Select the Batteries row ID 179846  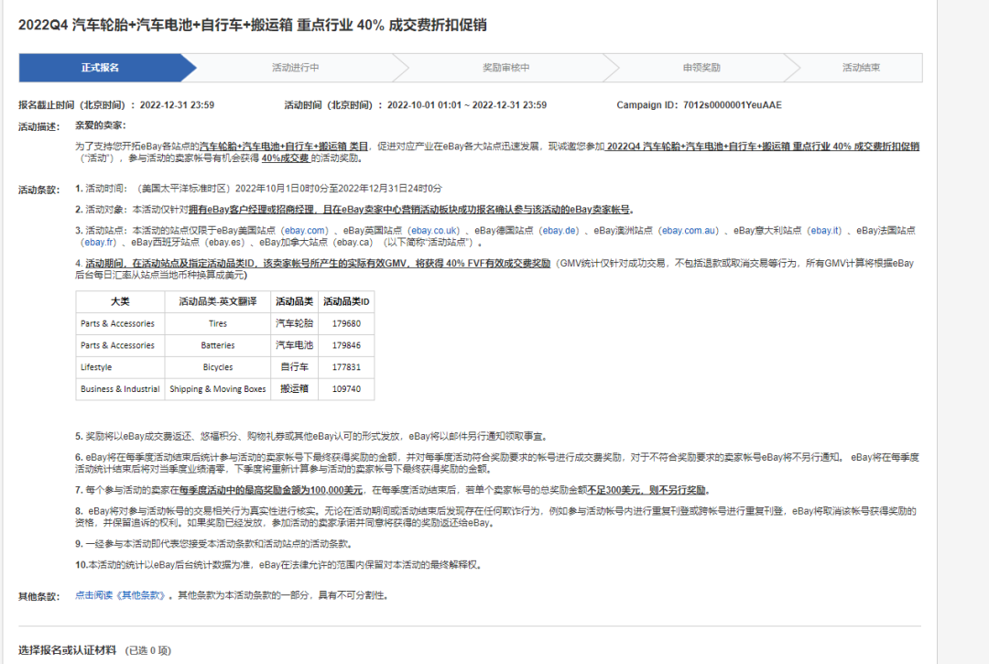pyautogui.click(x=346, y=345)
